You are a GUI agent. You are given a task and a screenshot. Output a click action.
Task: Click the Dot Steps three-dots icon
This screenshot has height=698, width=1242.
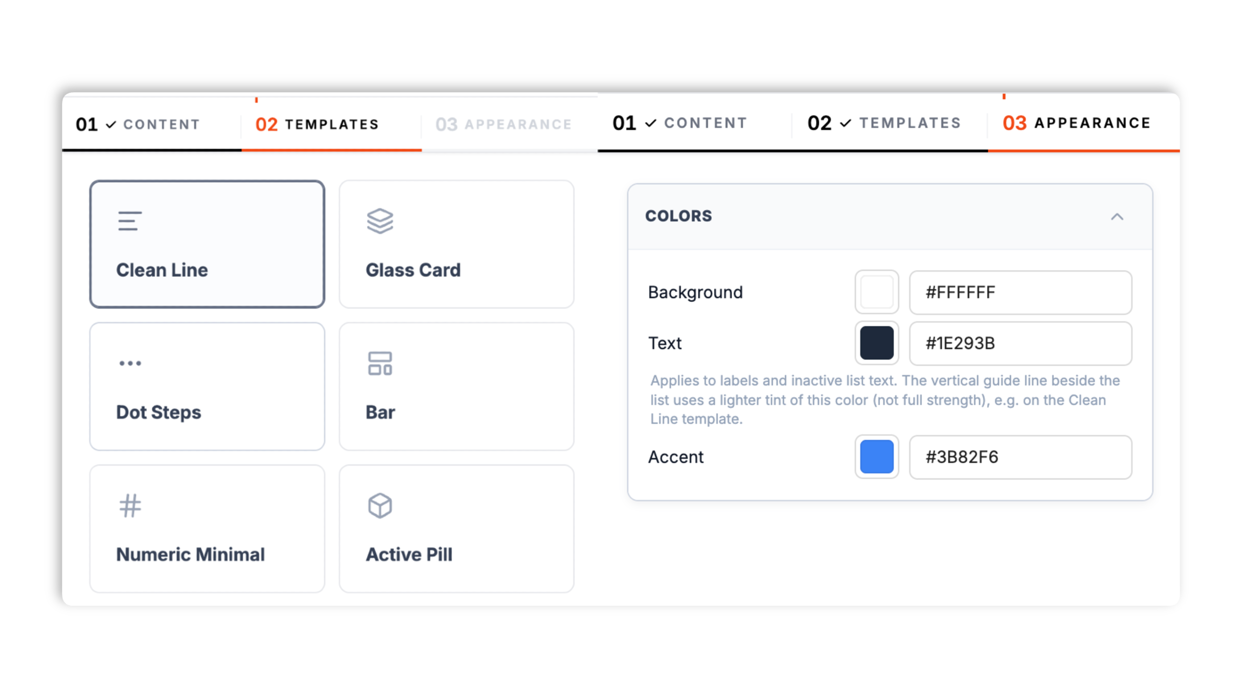tap(130, 363)
